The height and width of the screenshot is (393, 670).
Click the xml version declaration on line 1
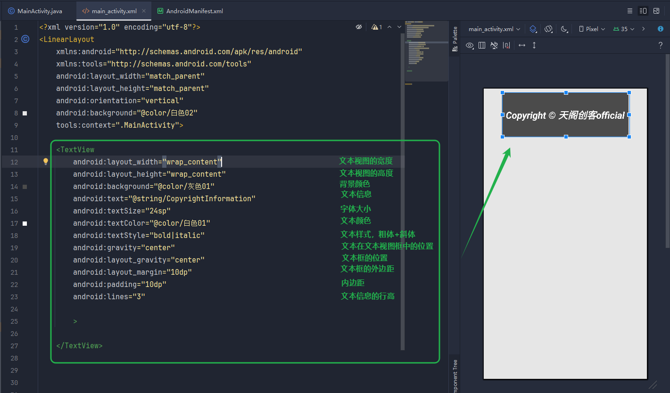click(x=120, y=27)
